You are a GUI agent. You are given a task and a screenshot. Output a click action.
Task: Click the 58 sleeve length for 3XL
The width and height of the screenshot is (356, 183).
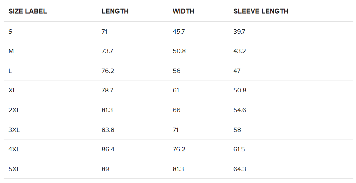click(237, 130)
